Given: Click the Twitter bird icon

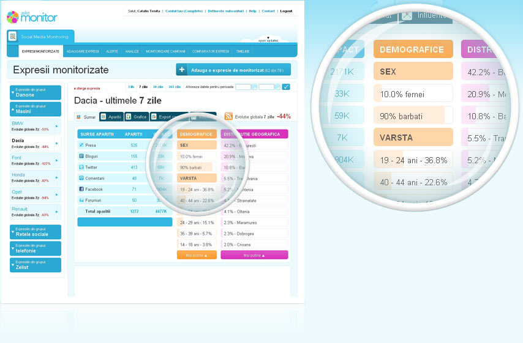Looking at the screenshot, I should (x=81, y=167).
